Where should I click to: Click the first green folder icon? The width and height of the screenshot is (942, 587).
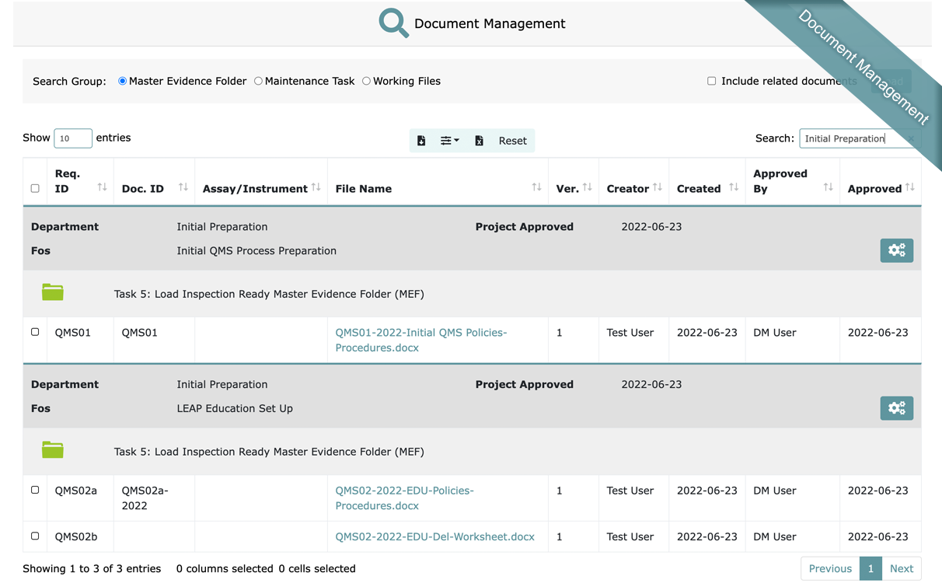53,292
